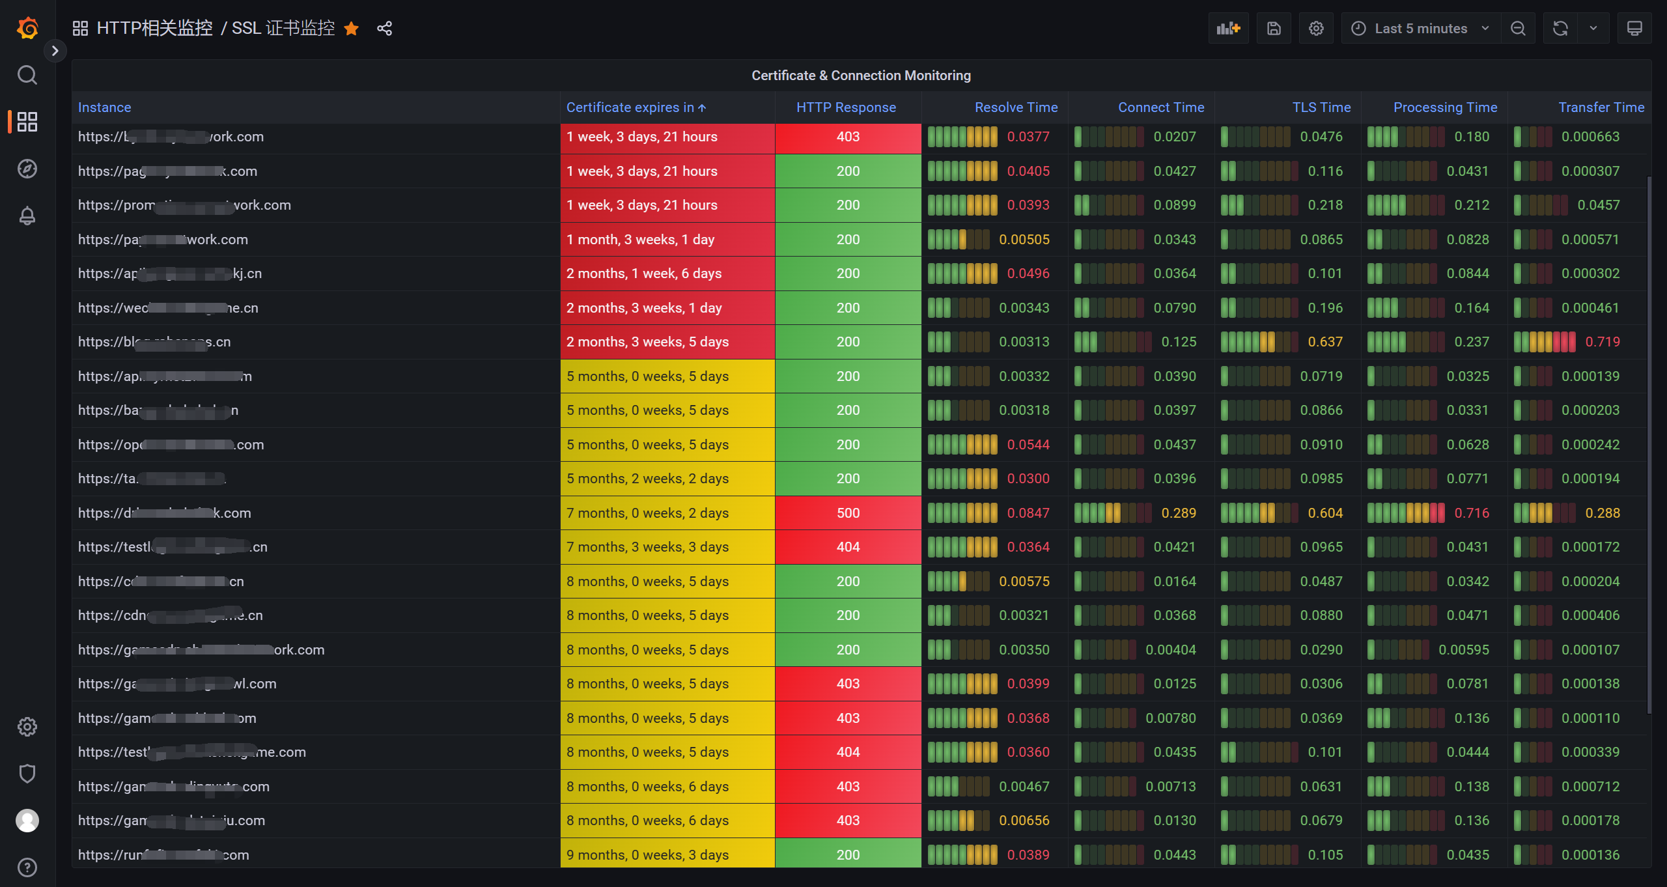Click the 0.637 TLS time value
The image size is (1667, 887).
pyautogui.click(x=1325, y=342)
